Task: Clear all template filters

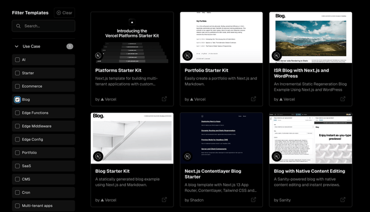Action: click(64, 13)
